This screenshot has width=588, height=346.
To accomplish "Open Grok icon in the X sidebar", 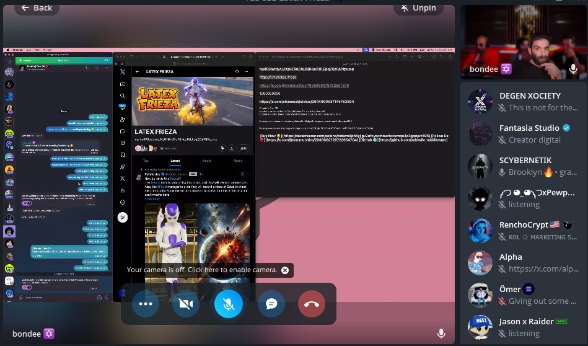I will pyautogui.click(x=123, y=143).
